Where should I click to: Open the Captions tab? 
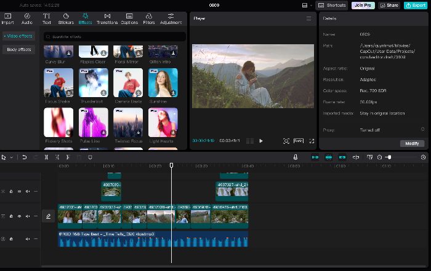tap(129, 18)
